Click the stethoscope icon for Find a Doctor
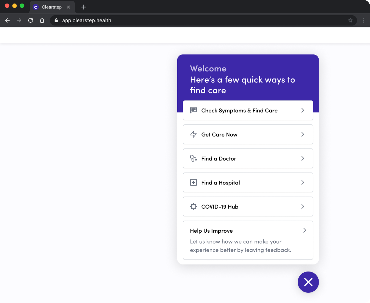The height and width of the screenshot is (303, 370). click(193, 158)
